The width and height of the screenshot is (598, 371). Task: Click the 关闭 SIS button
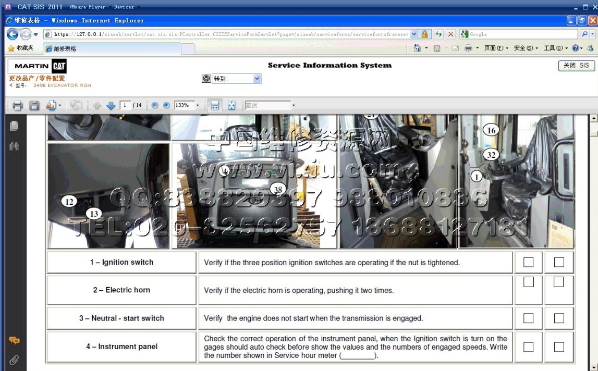coord(576,66)
